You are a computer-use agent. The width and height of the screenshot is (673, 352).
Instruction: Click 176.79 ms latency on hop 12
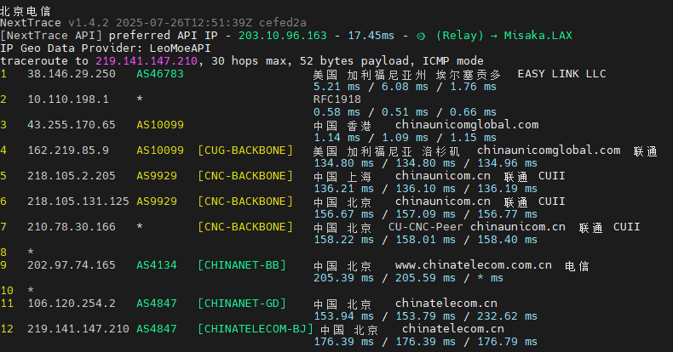pyautogui.click(x=508, y=342)
